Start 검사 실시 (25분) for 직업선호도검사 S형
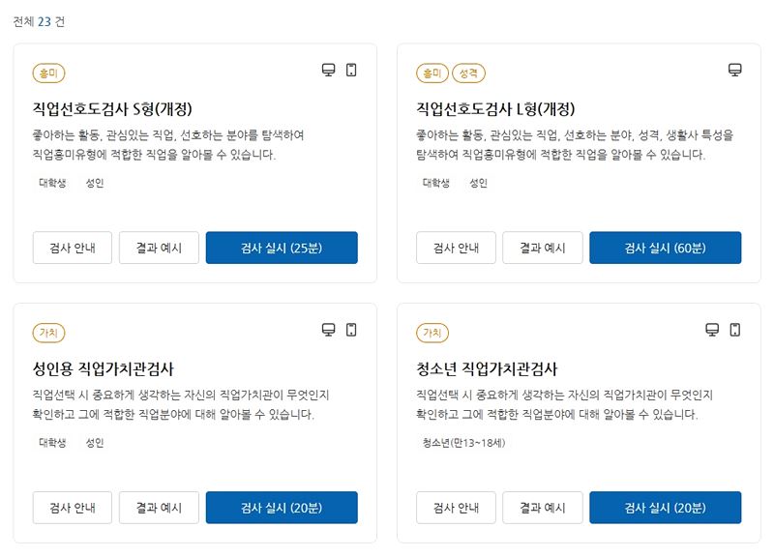Image resolution: width=774 pixels, height=557 pixels. click(x=281, y=248)
